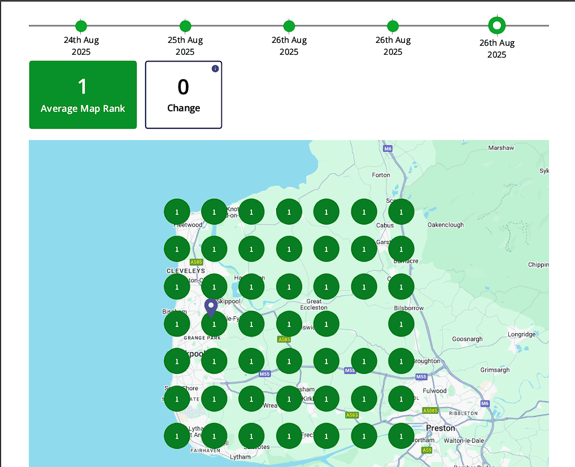Click the rank marker next to Wrea
The image size is (575, 467).
[x=251, y=399]
